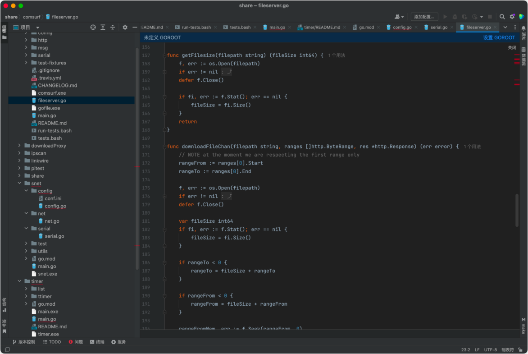Open the profiler run dropdown arrow
The width and height of the screenshot is (528, 354).
point(482,17)
